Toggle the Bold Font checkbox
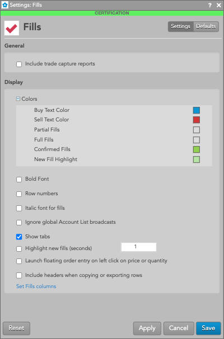 [19, 180]
